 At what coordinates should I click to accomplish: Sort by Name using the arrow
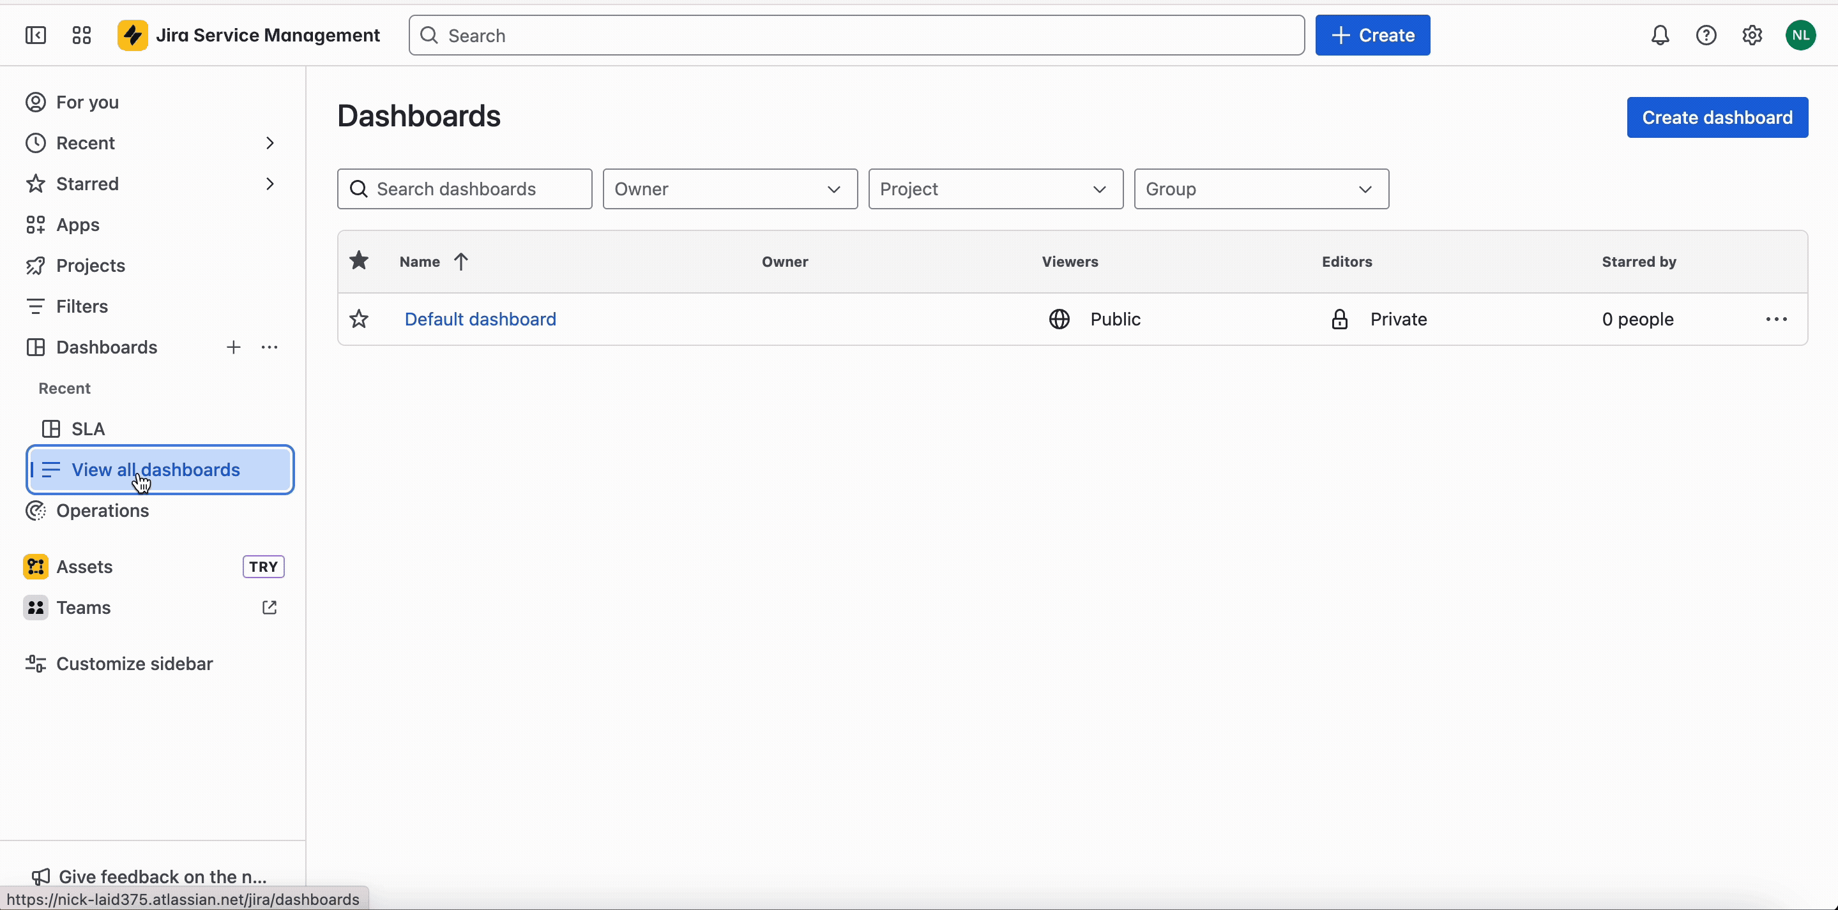461,262
